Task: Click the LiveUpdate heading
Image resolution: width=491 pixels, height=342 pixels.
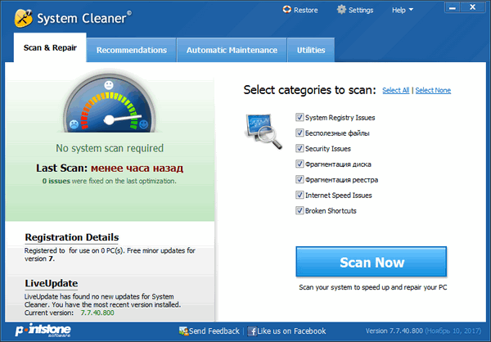Action: pos(52,283)
